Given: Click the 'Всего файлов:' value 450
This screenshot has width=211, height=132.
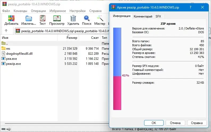Looking at the screenshot, I should click(x=201, y=45).
